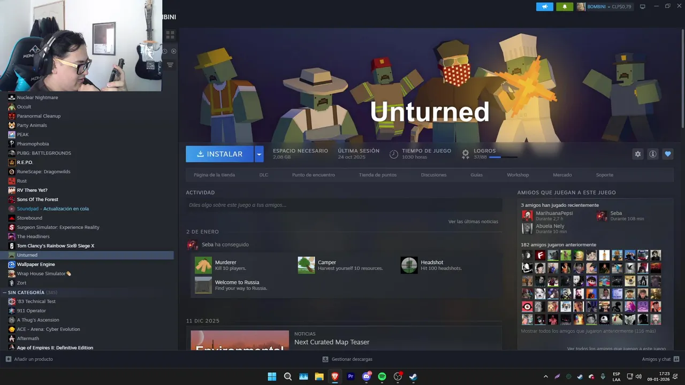Toggle Unturned favorite heart icon

click(667, 154)
